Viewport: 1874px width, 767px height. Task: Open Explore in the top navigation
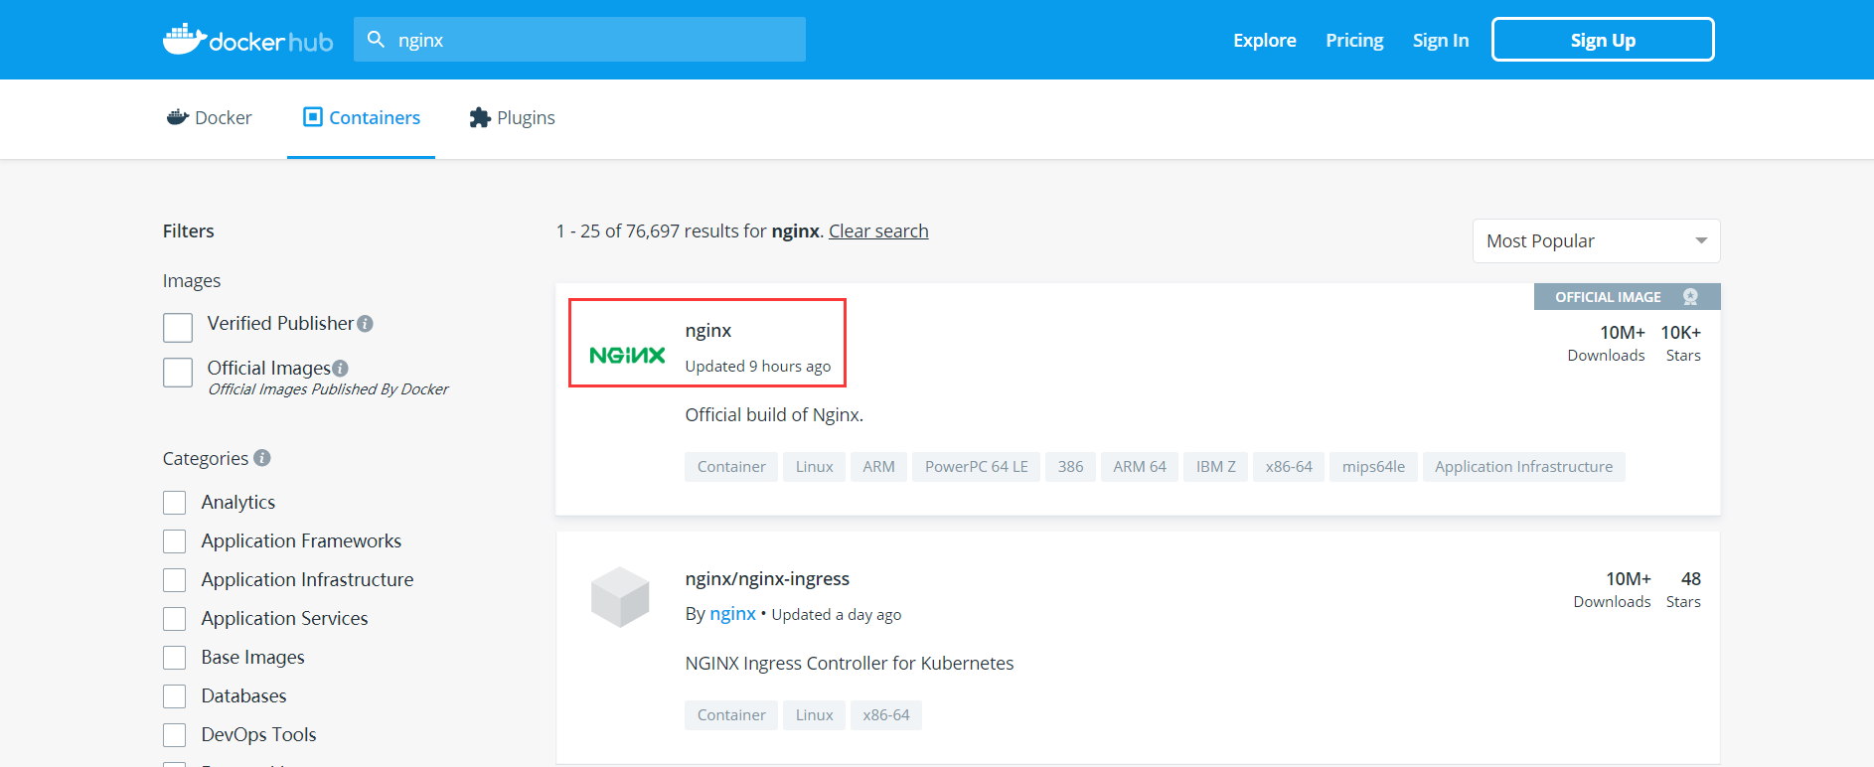(x=1265, y=41)
